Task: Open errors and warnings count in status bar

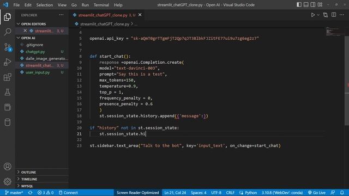Action: pyautogui.click(x=45, y=193)
